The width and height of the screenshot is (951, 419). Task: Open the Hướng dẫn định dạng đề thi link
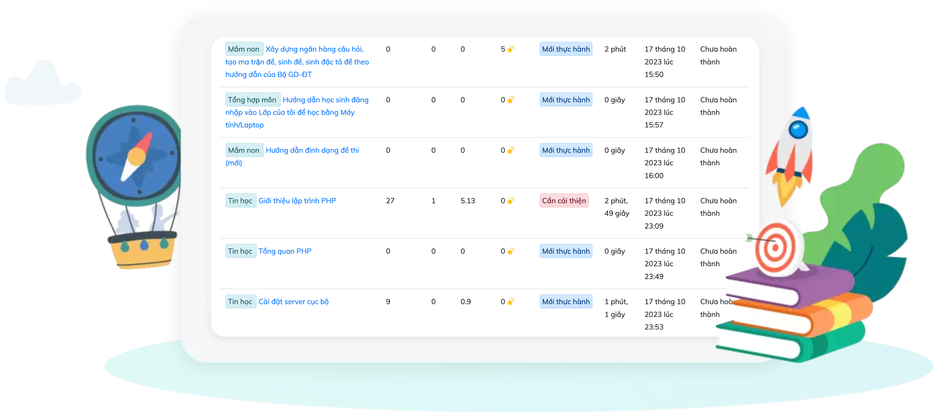click(312, 150)
